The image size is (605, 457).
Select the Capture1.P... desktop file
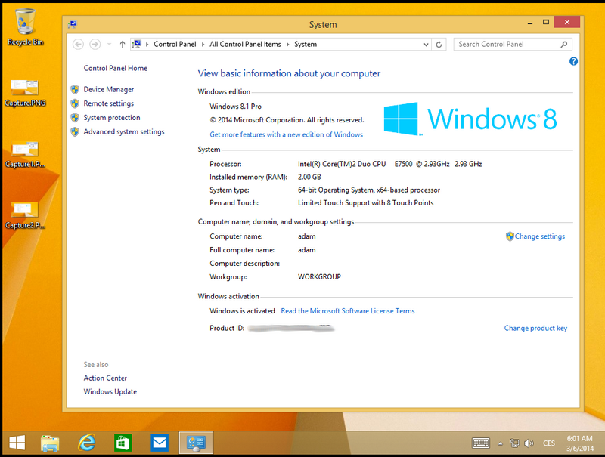(x=25, y=154)
